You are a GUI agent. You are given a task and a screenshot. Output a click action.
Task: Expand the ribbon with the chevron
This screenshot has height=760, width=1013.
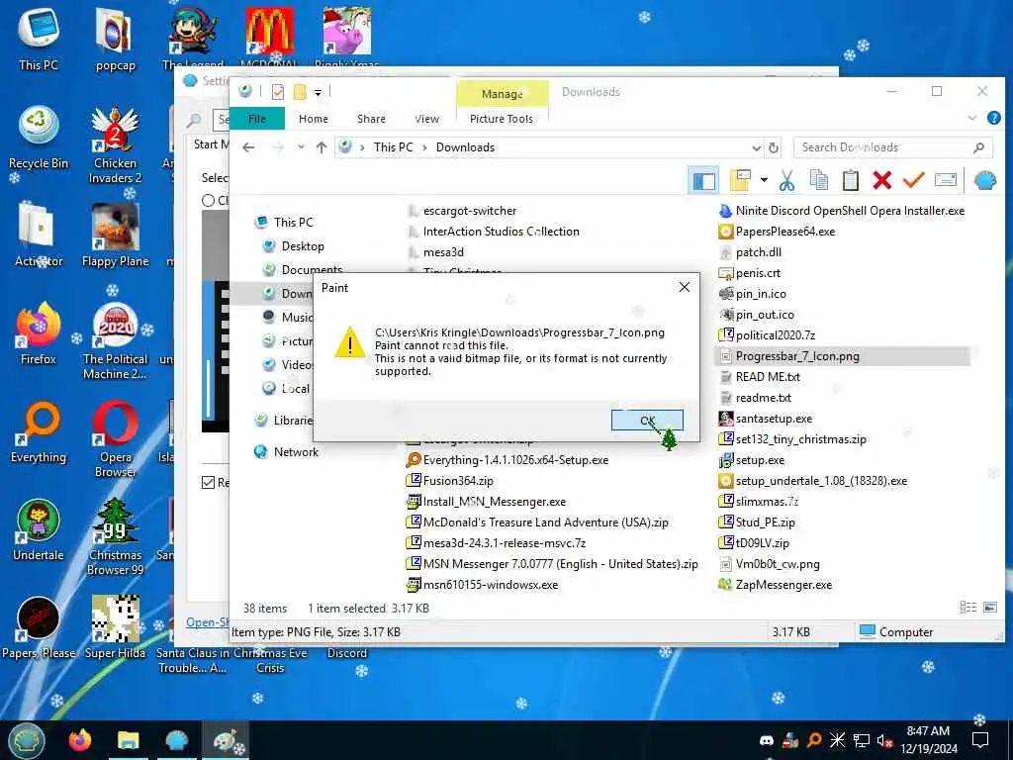tap(972, 119)
